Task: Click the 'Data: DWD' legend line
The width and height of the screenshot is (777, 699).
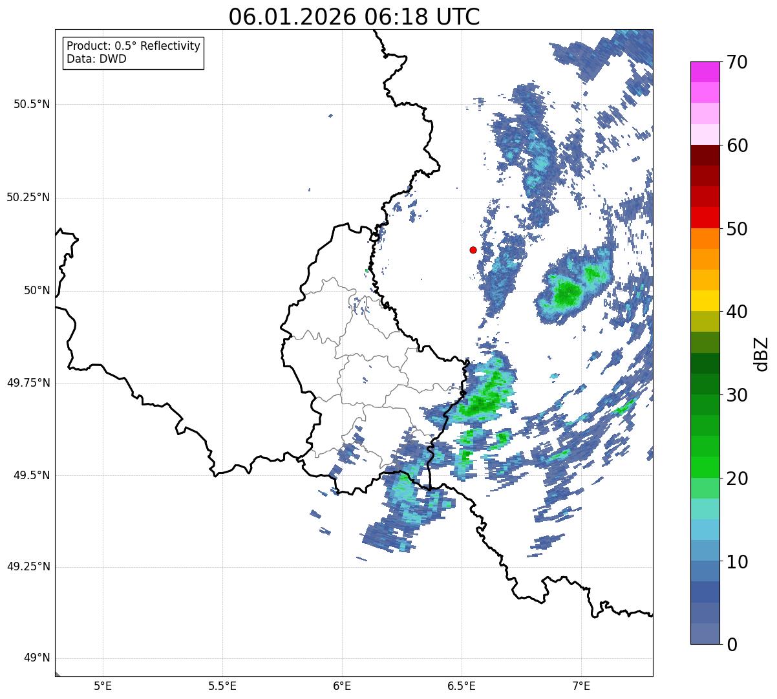Action: [x=96, y=59]
